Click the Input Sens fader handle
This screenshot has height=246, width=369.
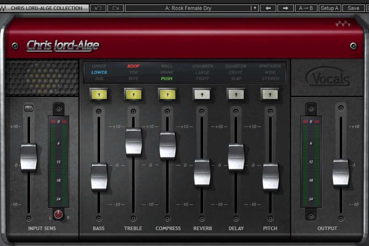point(29,157)
